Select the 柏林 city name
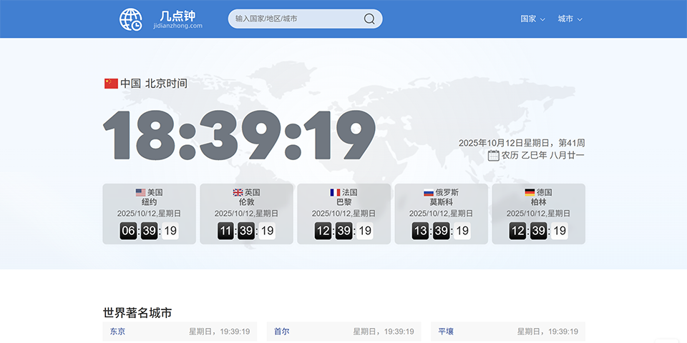 tap(538, 202)
